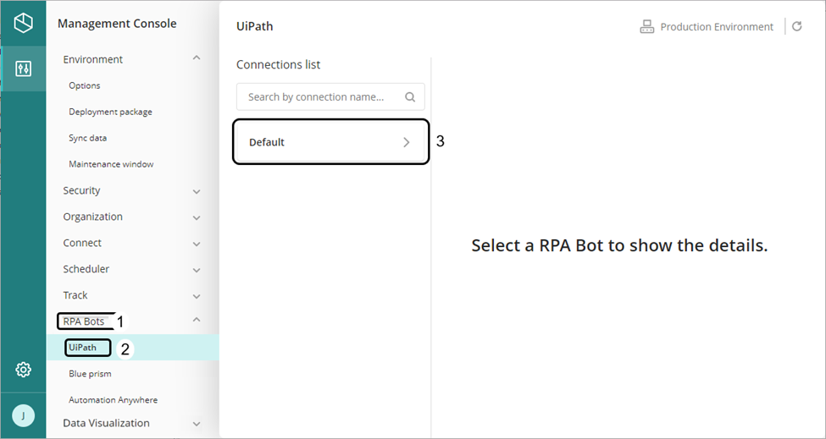Click the Organization section label
826x439 pixels.
point(92,217)
